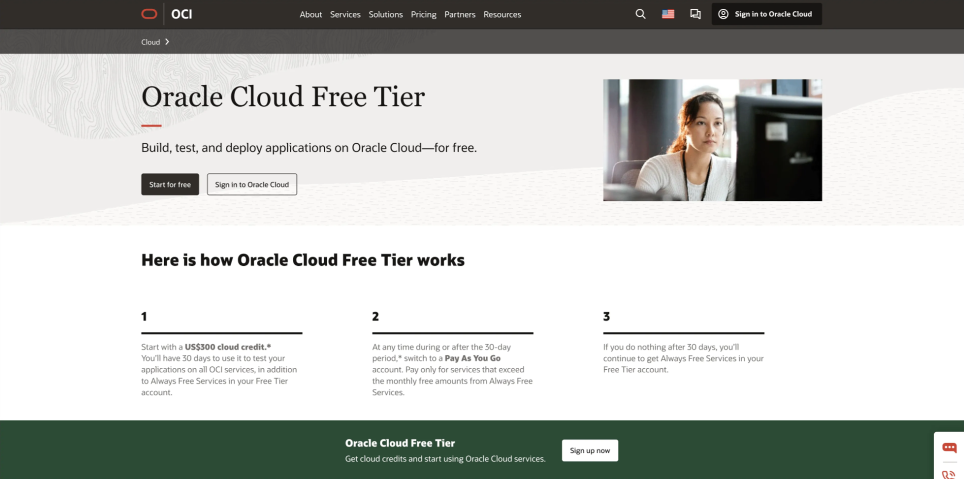Click the step number 2 heading

376,316
